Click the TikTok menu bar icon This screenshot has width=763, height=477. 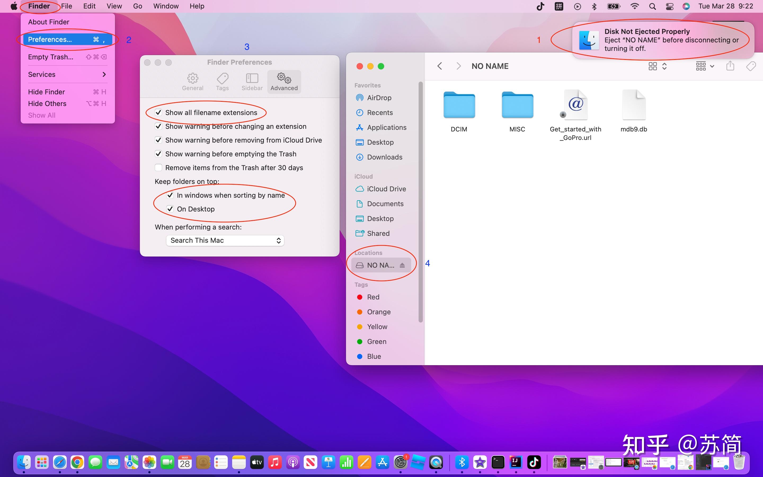[540, 6]
